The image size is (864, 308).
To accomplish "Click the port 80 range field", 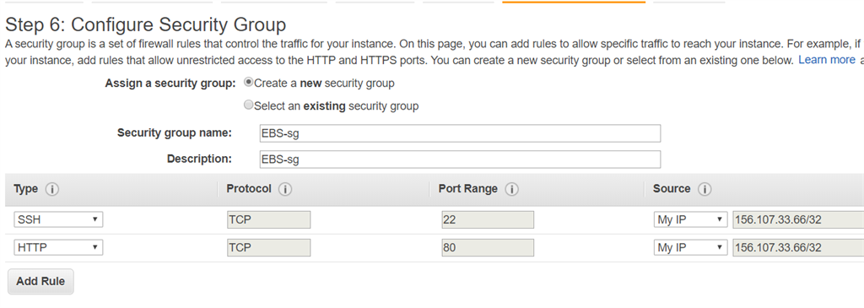I will (488, 247).
